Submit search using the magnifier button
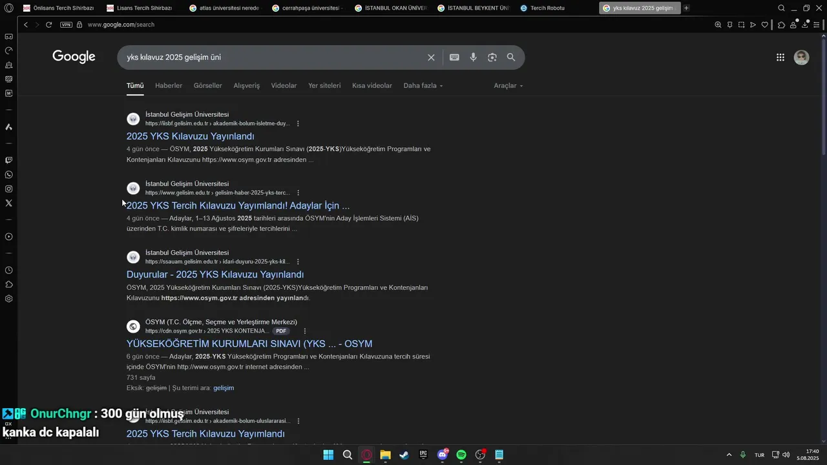Viewport: 827px width, 465px height. (x=511, y=57)
